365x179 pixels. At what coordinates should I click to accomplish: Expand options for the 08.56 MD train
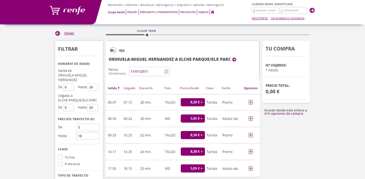tap(251, 119)
